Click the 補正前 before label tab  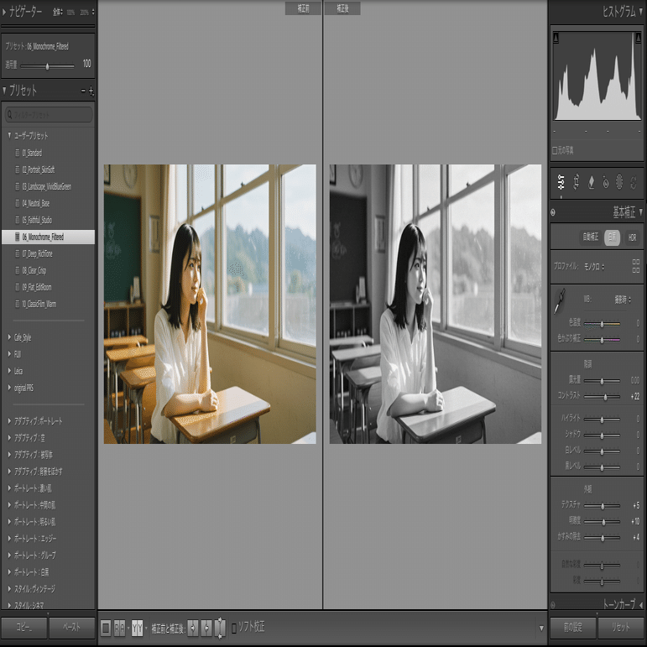tap(303, 8)
